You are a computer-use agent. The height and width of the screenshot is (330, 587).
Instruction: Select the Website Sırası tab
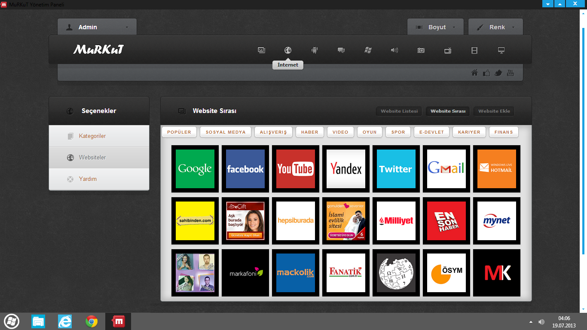point(448,111)
